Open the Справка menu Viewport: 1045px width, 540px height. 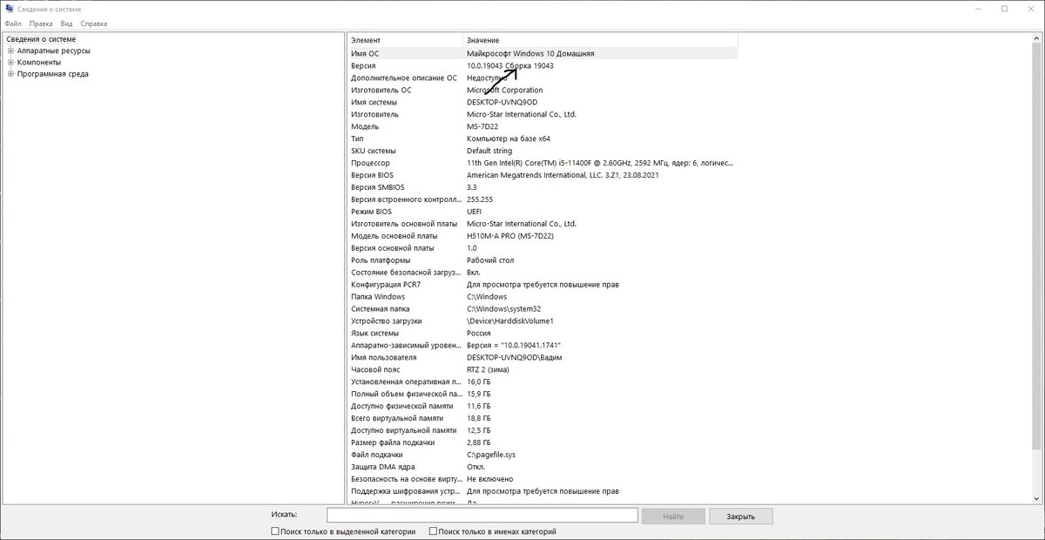click(94, 24)
